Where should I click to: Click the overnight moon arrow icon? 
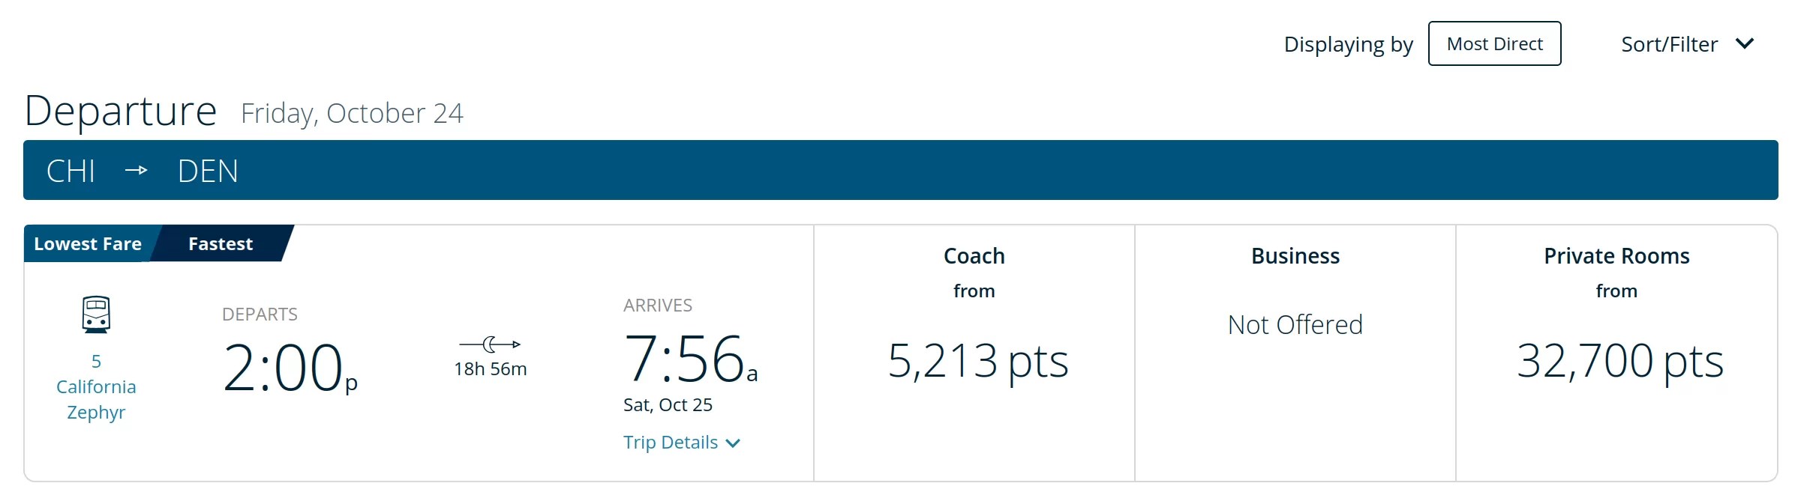coord(490,344)
